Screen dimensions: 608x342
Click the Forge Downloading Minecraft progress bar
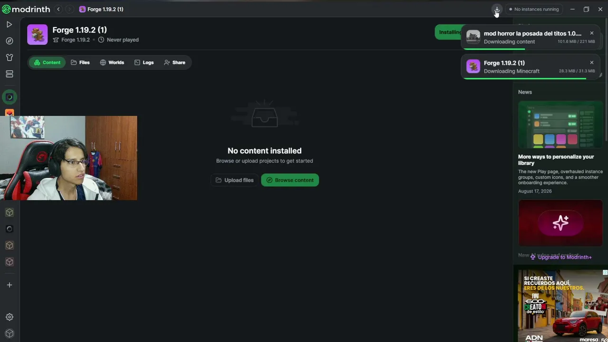[x=531, y=78]
